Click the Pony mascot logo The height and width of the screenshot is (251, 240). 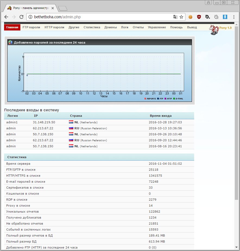pyautogui.click(x=214, y=30)
